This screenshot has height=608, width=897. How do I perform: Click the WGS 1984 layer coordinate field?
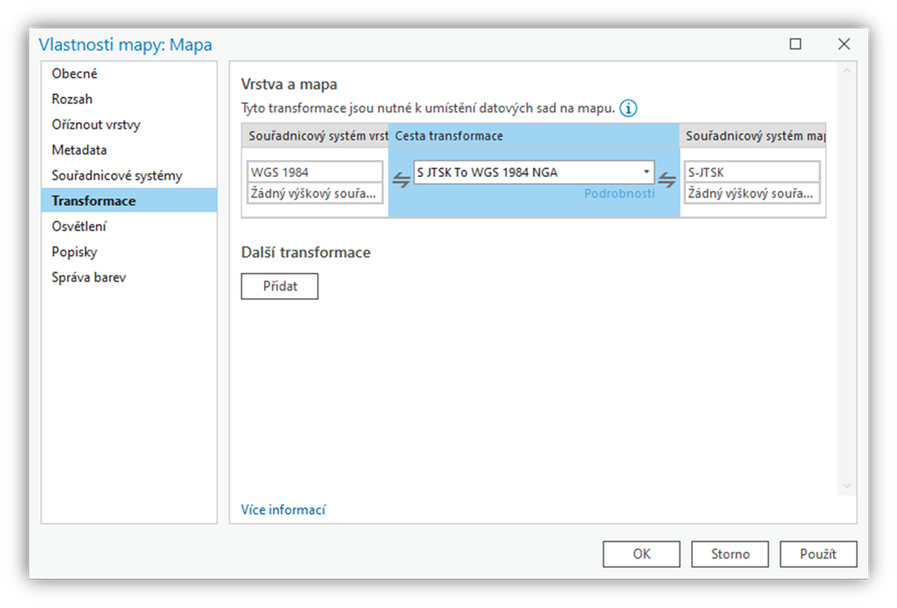pyautogui.click(x=314, y=172)
